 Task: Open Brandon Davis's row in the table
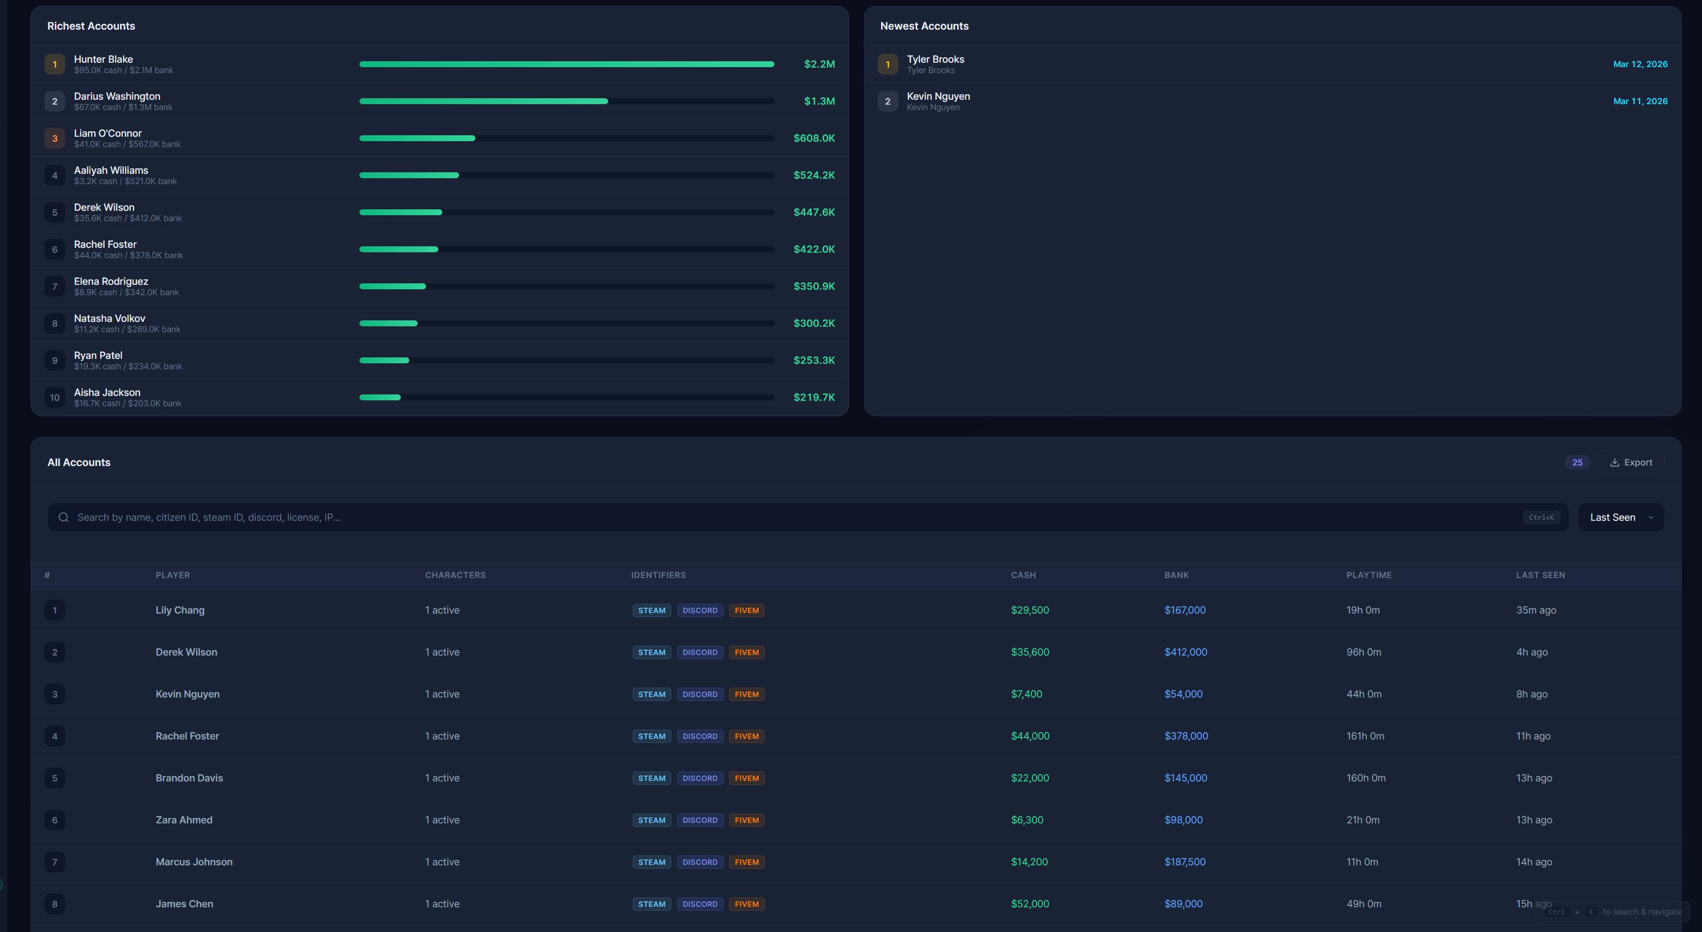[x=189, y=778]
